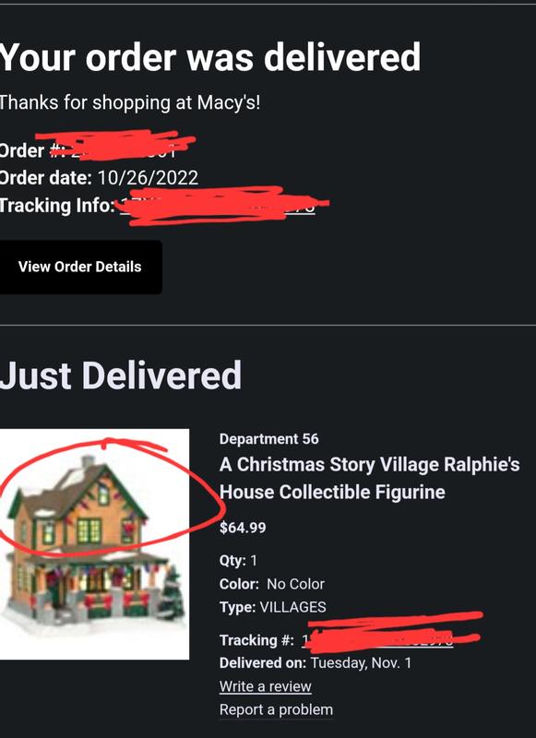Select the Ralphie's House product thumbnail
This screenshot has height=738, width=536.
click(x=95, y=544)
